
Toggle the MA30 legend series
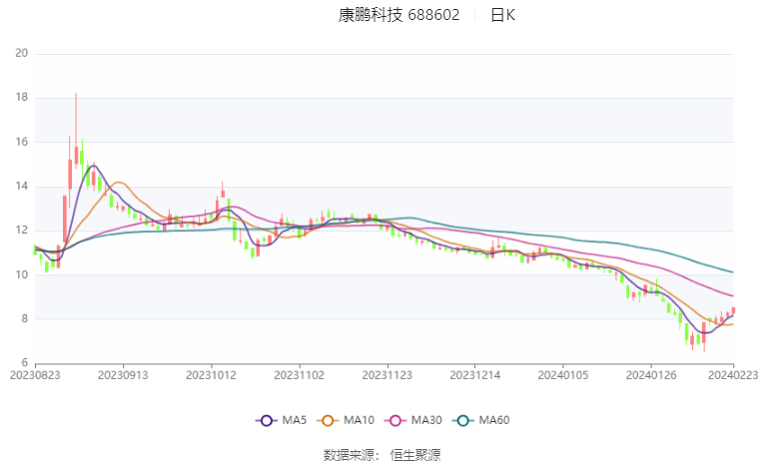[x=413, y=420]
